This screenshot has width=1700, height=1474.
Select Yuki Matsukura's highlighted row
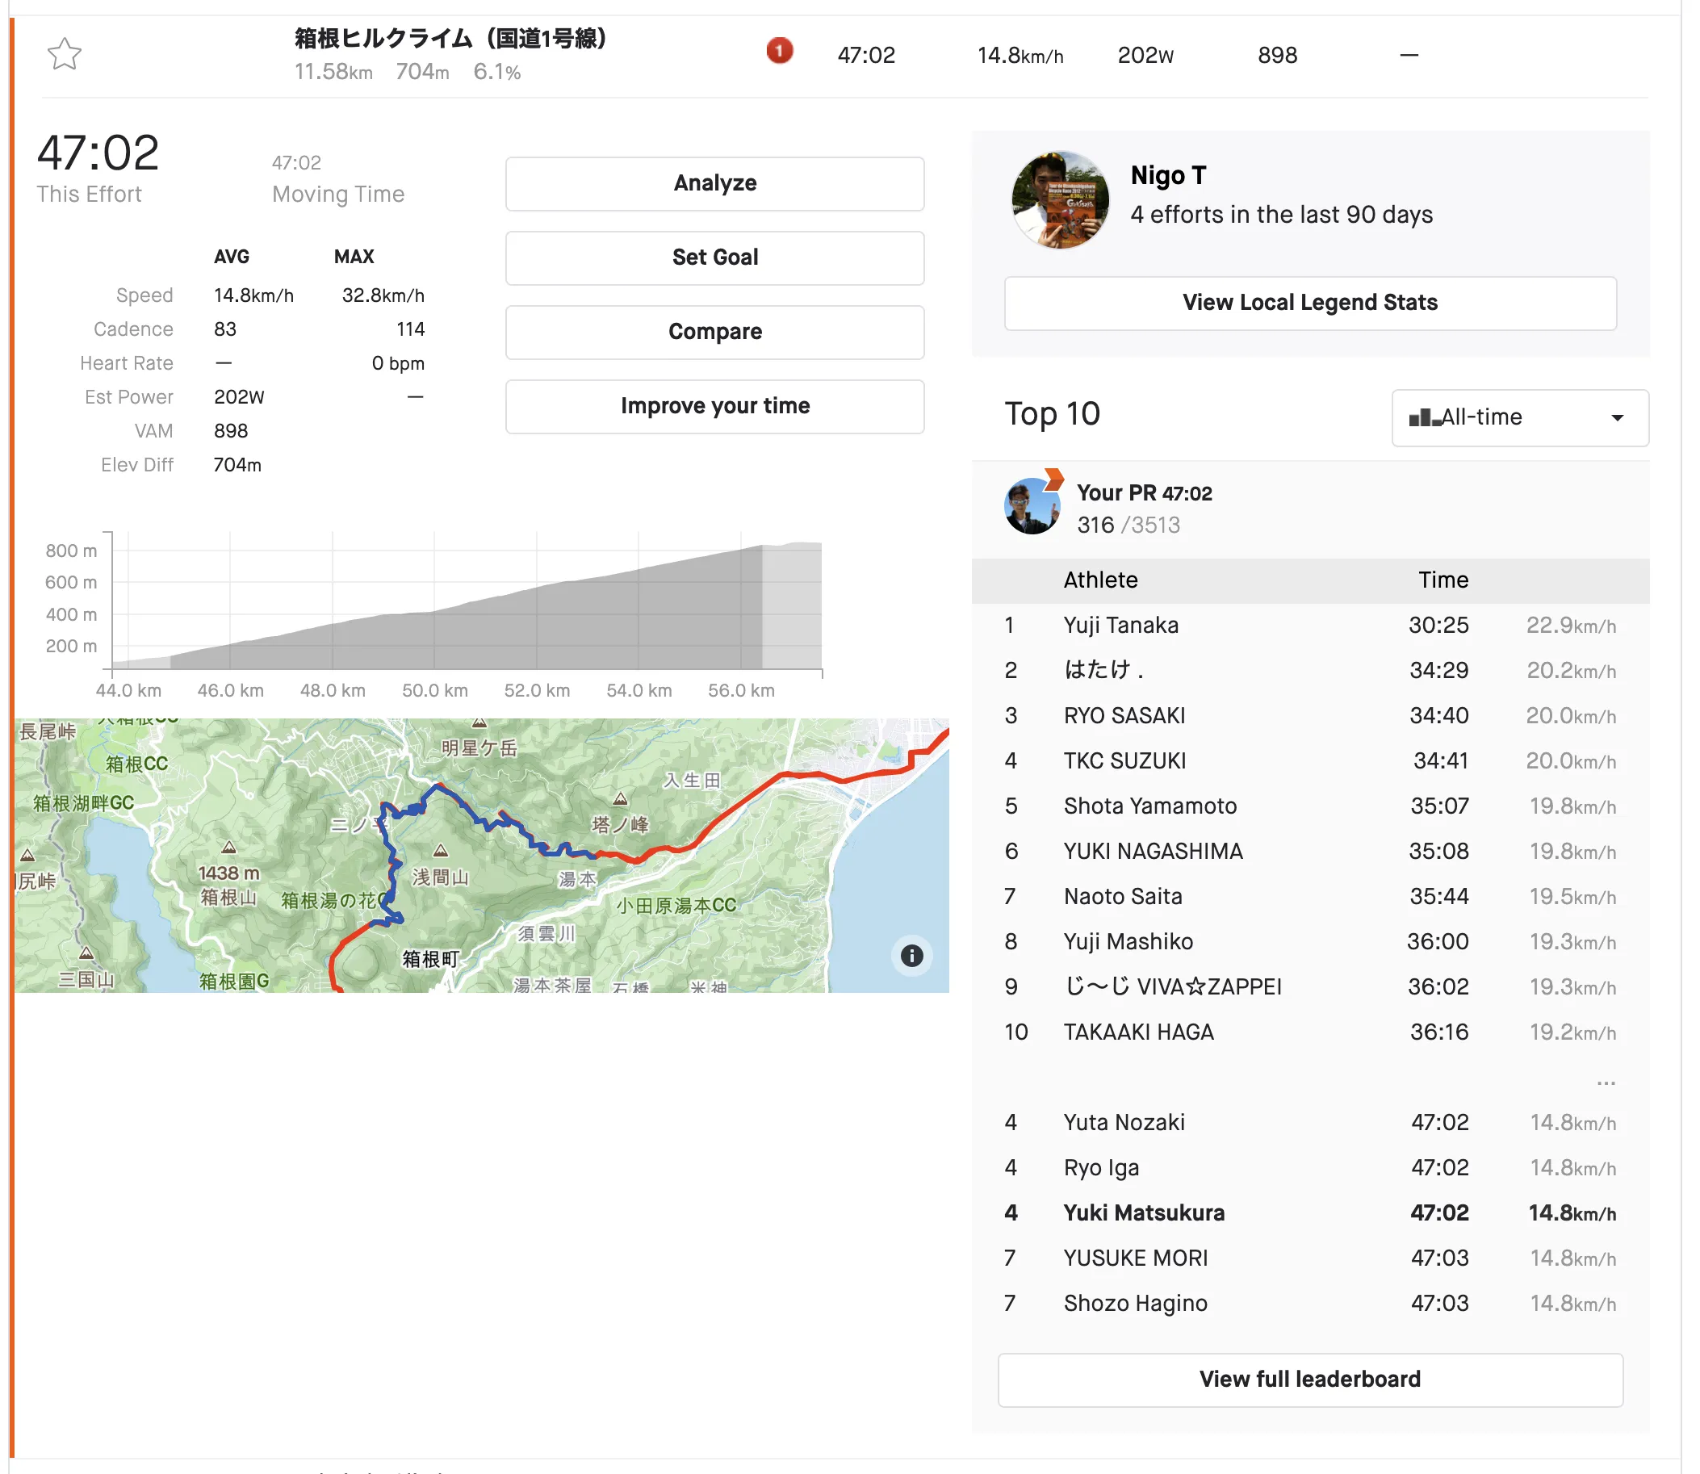[x=1143, y=1212]
